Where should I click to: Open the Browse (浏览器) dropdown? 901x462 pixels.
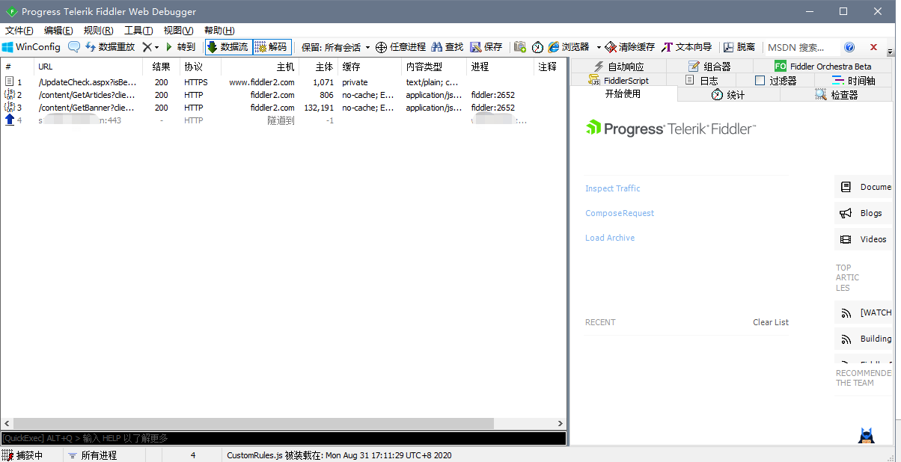coord(575,47)
